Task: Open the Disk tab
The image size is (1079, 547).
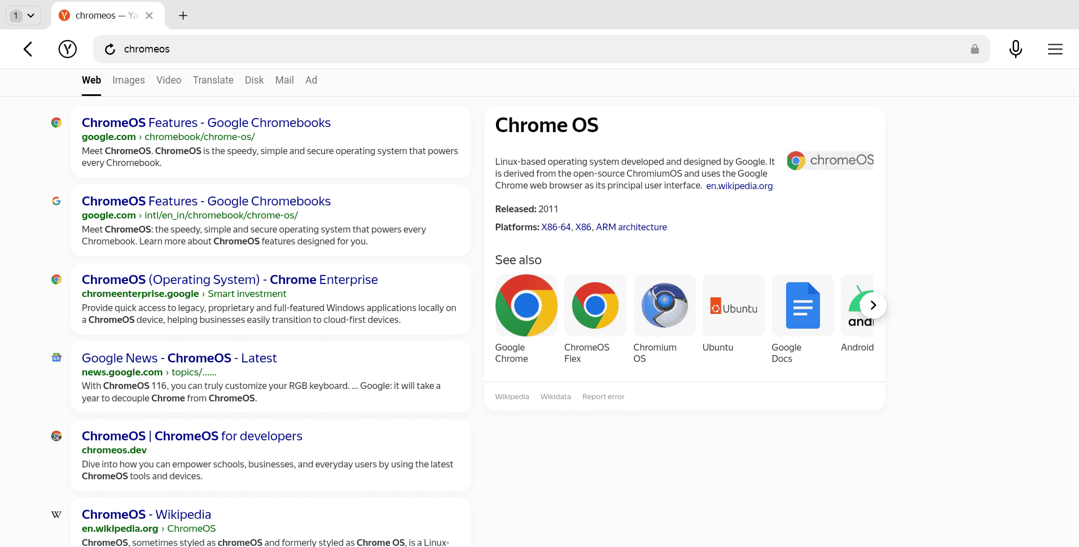Action: click(255, 80)
